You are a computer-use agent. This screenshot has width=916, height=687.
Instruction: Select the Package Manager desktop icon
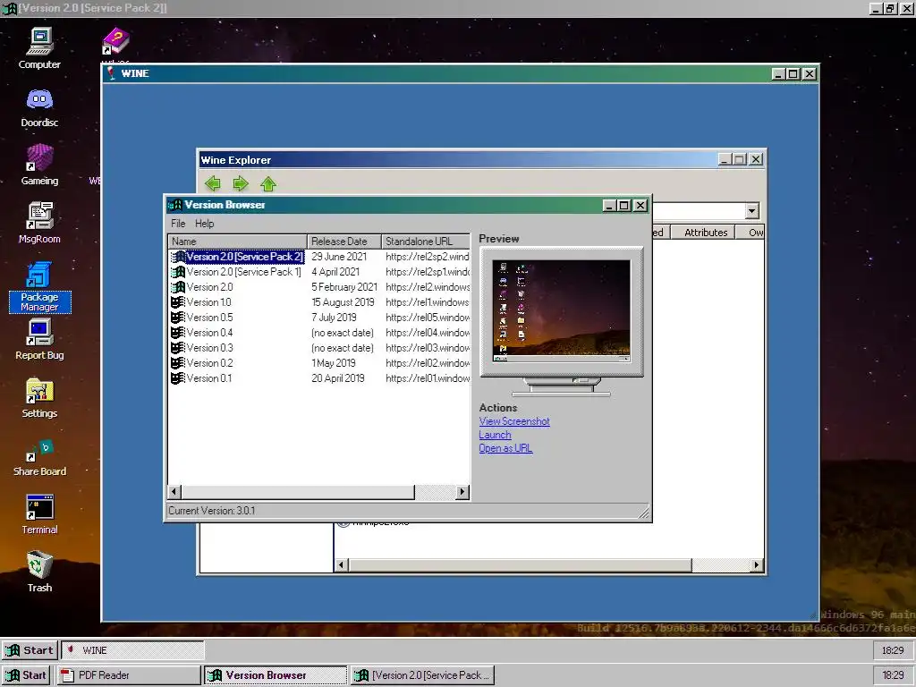point(39,286)
